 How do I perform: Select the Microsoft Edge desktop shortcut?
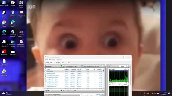[x=13, y=24]
